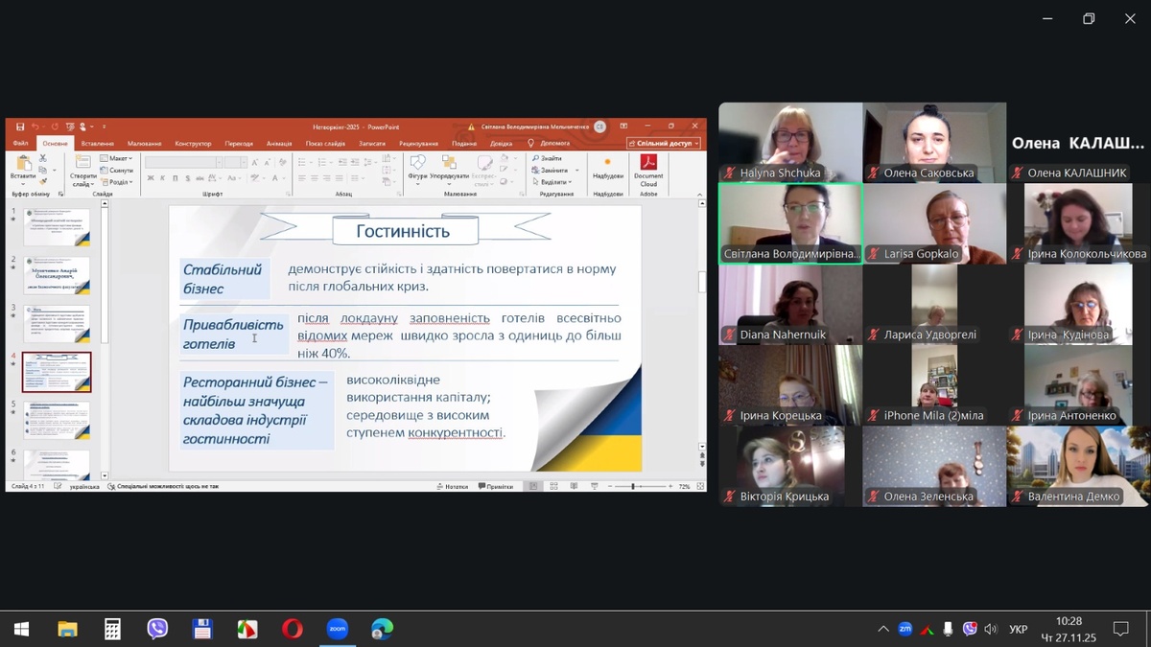Click the Упорядкувати arrange icon
The width and height of the screenshot is (1151, 647).
point(449,163)
